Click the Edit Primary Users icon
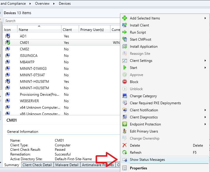 (125, 131)
